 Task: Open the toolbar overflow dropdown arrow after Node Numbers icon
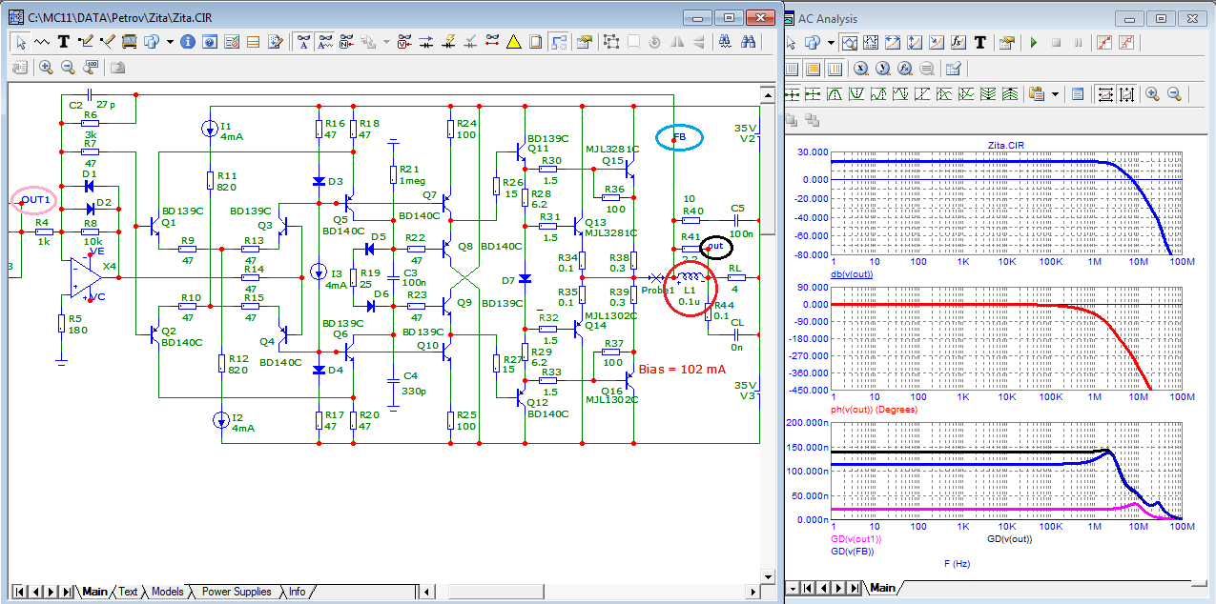[x=385, y=42]
